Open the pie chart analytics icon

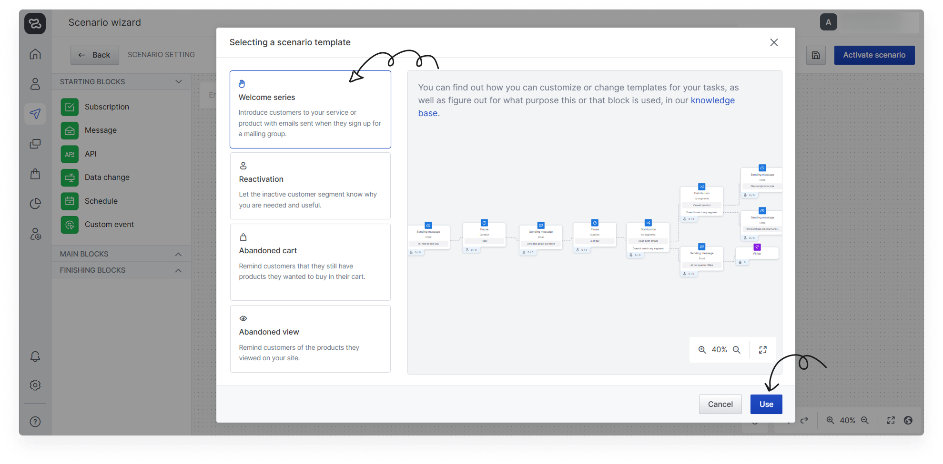point(35,204)
